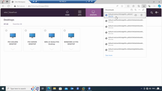The width and height of the screenshot is (162, 91).
Task: Delete the first downloaded file
Action: click(x=141, y=15)
